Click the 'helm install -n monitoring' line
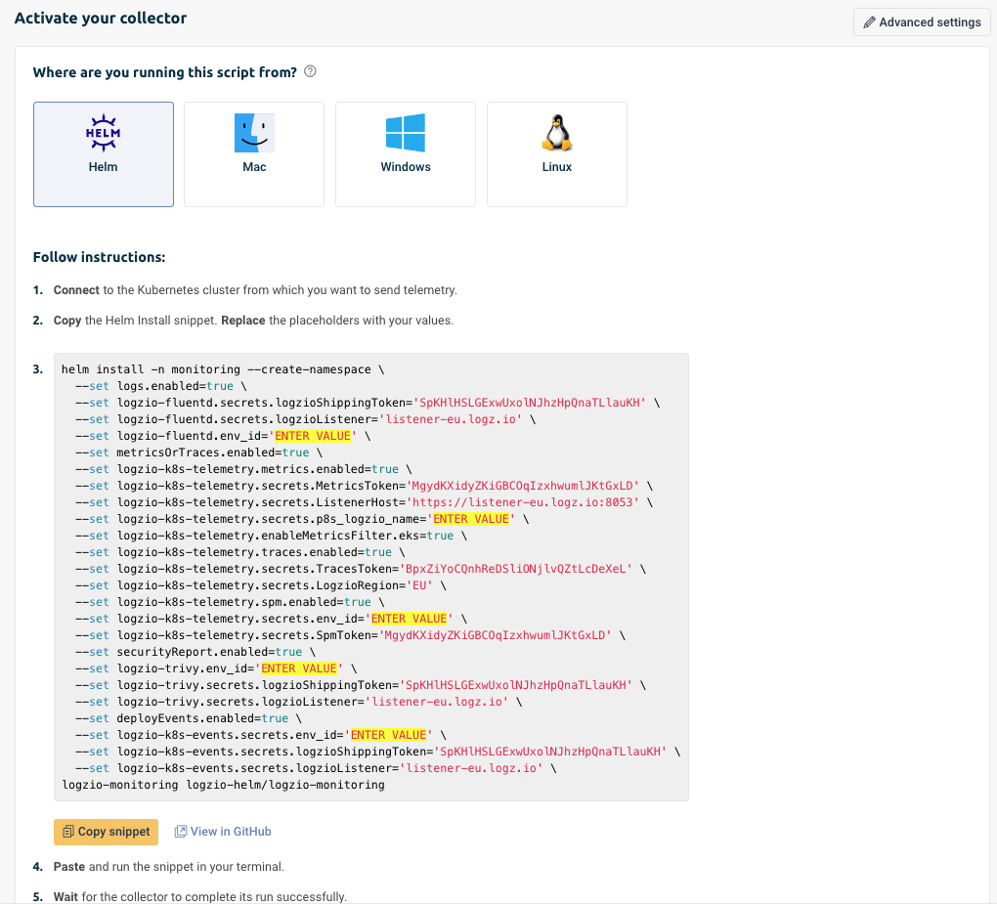The image size is (997, 904). [x=223, y=369]
